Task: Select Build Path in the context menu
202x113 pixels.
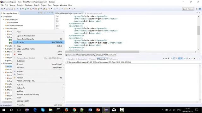Action: 39,61
